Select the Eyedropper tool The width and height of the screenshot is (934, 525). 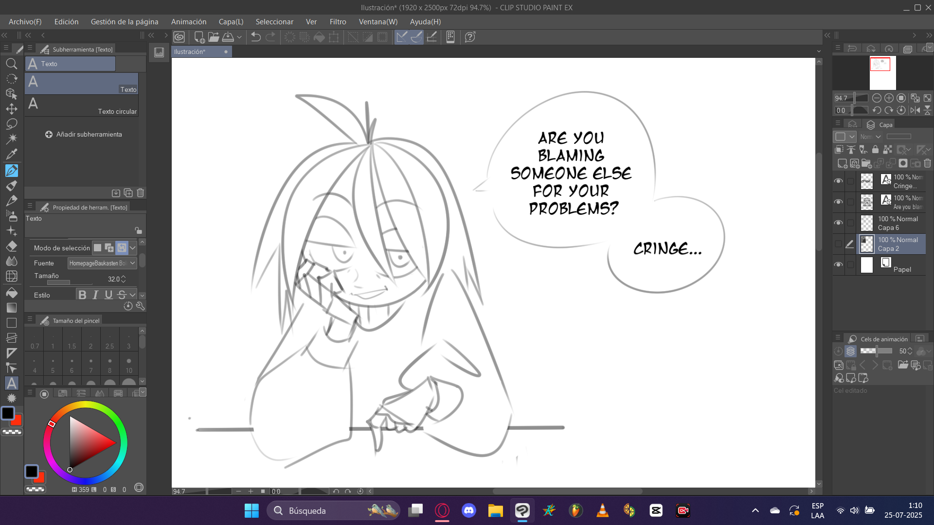pyautogui.click(x=12, y=155)
